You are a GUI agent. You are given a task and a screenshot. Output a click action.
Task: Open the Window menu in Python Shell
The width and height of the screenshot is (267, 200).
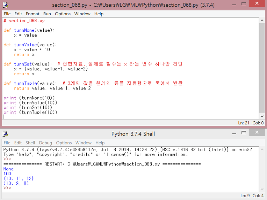click(84, 143)
